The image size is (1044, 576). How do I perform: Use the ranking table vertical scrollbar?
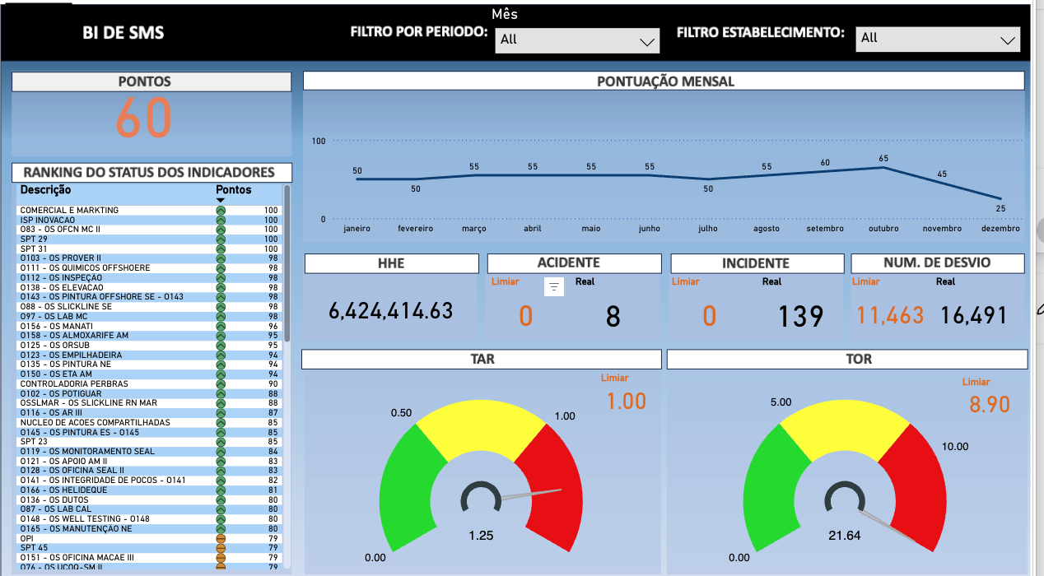point(287,263)
